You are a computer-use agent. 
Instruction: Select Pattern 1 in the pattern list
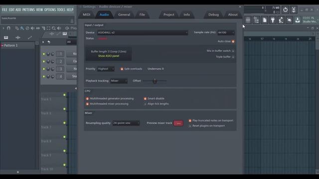[x=17, y=45]
